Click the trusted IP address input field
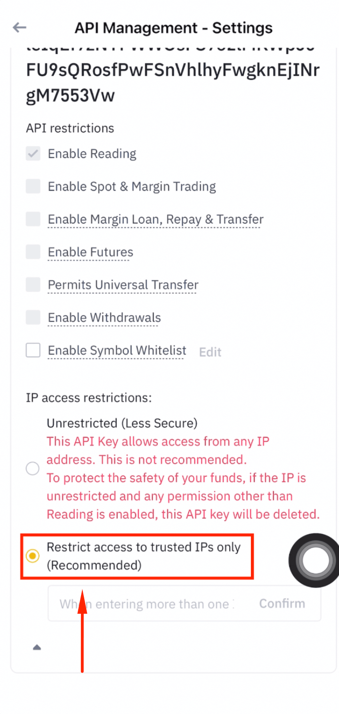Image resolution: width=339 pixels, height=714 pixels. [x=141, y=603]
